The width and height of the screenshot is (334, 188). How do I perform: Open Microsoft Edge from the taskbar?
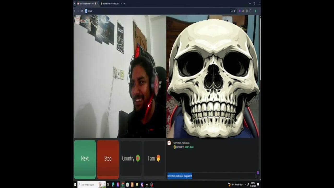pyautogui.click(x=113, y=185)
